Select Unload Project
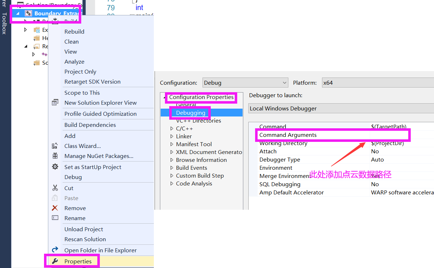 pyautogui.click(x=84, y=229)
